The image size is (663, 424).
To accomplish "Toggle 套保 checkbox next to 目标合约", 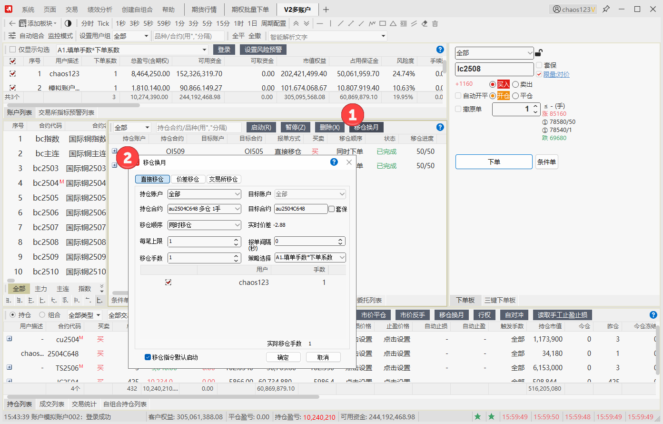I will pyautogui.click(x=332, y=209).
